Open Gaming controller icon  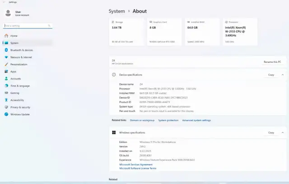pos(6,93)
